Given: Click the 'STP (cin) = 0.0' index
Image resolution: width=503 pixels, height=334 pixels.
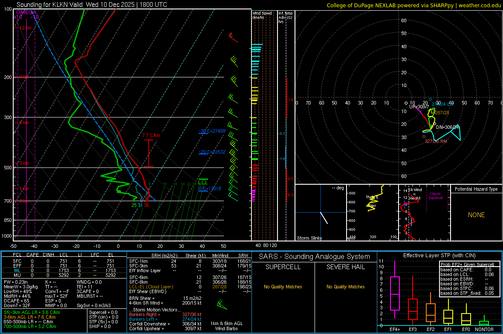Looking at the screenshot, I should (104, 317).
